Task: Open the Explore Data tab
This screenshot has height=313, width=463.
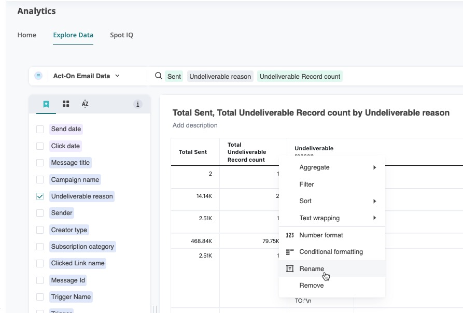Action: [73, 35]
